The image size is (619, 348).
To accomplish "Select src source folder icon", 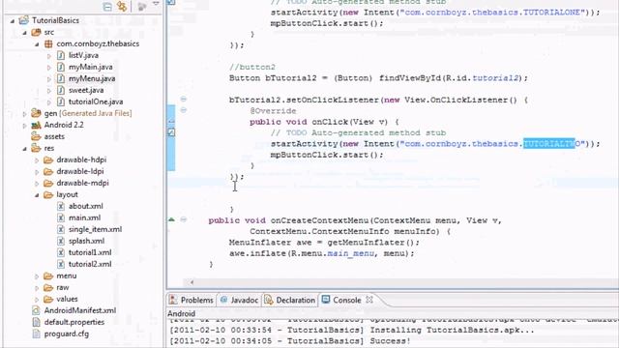I will pyautogui.click(x=36, y=32).
